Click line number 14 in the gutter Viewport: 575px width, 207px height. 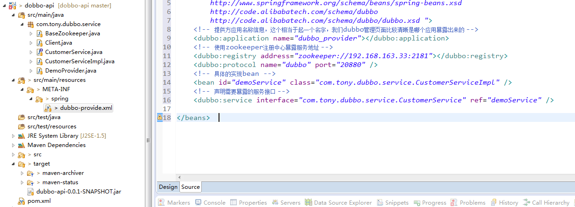click(x=166, y=82)
